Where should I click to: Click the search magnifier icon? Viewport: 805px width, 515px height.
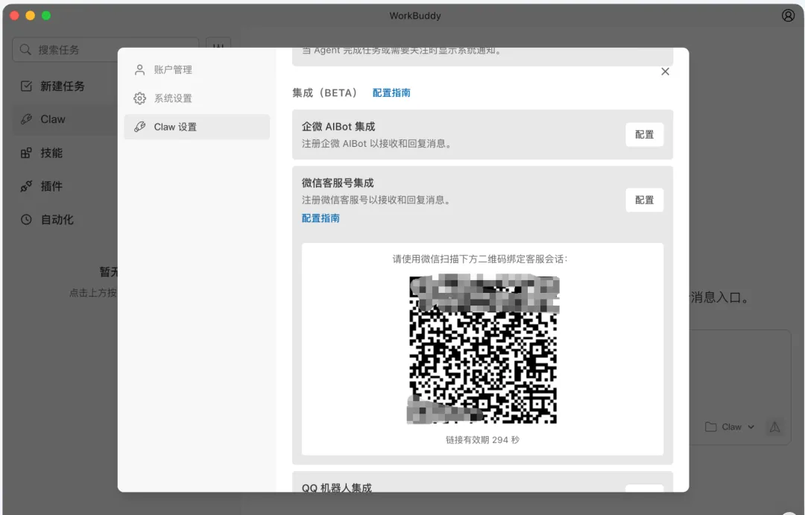point(25,50)
